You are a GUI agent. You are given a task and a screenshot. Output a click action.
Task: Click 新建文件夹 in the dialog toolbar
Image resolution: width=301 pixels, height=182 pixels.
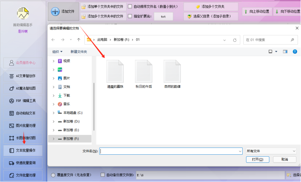pos(79,52)
